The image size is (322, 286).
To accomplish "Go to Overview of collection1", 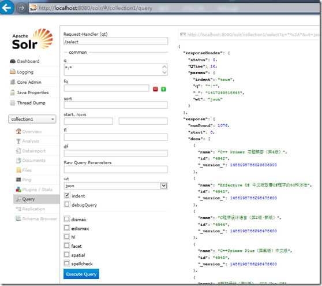I will coord(32,132).
